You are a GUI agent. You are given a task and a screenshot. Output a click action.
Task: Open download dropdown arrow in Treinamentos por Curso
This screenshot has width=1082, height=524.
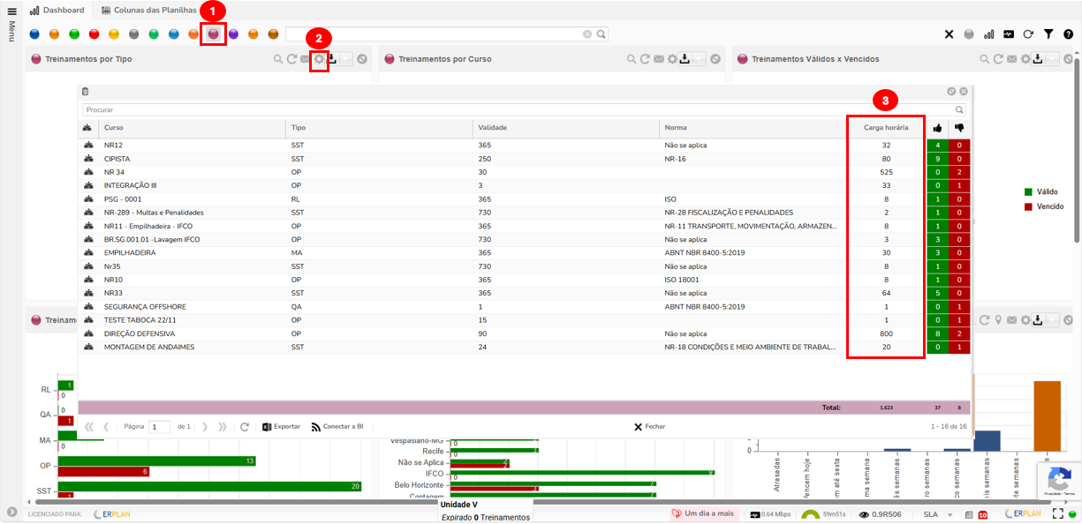699,59
